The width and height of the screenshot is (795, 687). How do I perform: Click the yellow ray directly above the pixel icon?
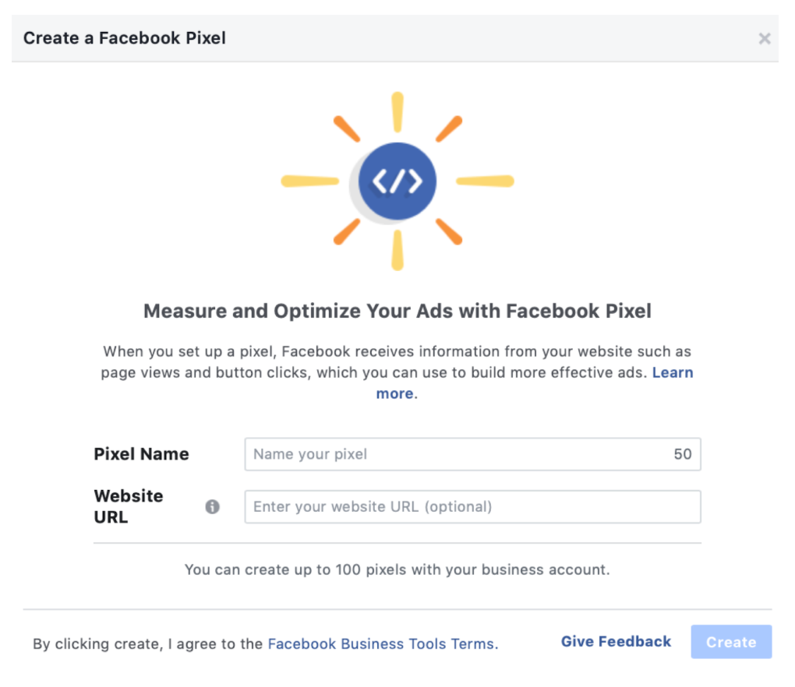397,111
